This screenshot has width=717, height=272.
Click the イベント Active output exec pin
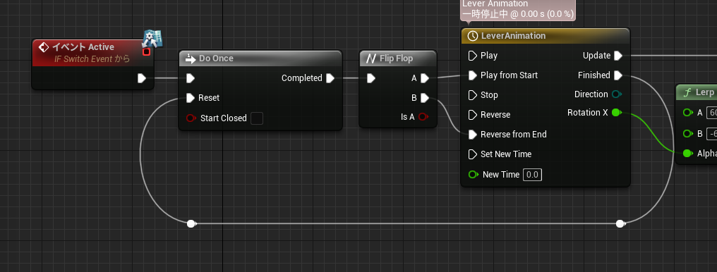click(x=142, y=78)
